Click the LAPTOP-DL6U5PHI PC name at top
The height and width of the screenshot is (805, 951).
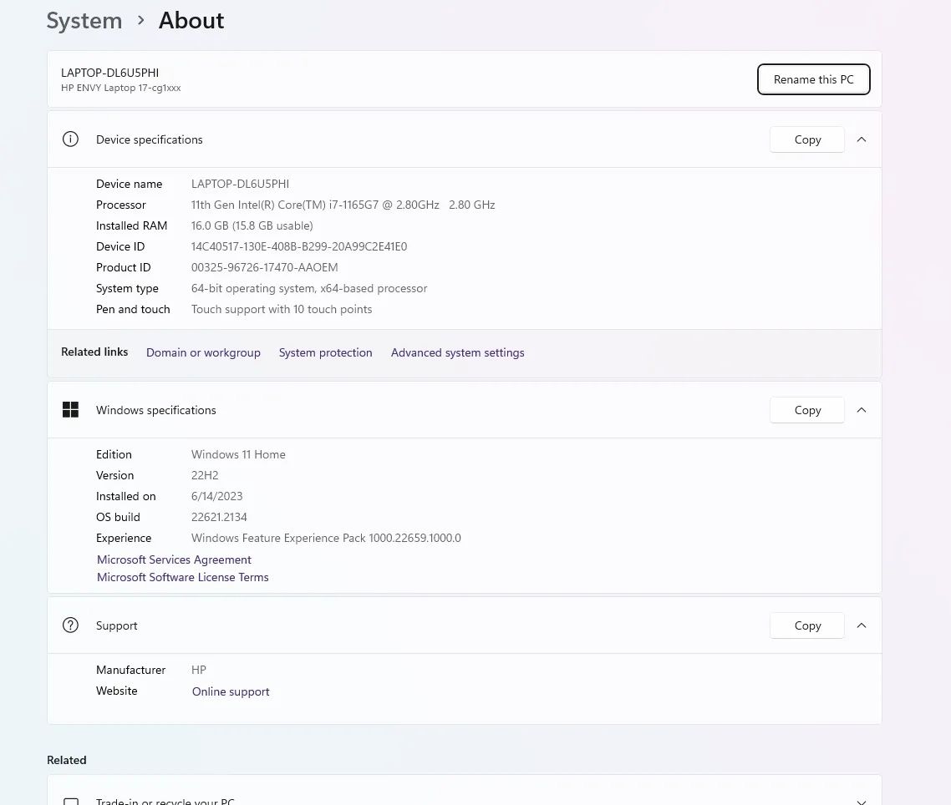click(x=109, y=73)
